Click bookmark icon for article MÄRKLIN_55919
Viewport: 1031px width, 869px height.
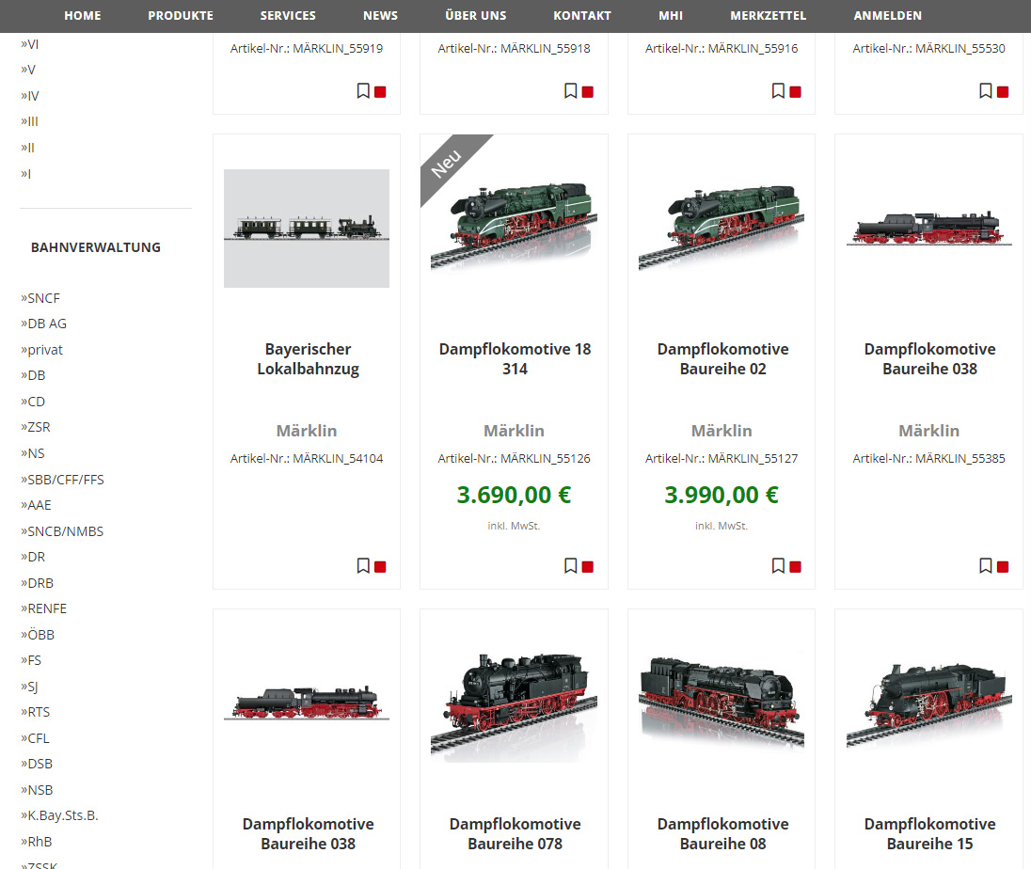[x=363, y=90]
